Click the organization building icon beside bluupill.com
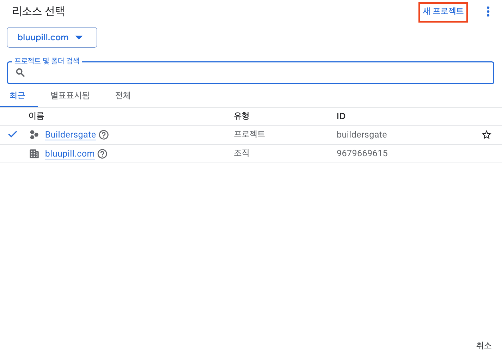 point(34,153)
